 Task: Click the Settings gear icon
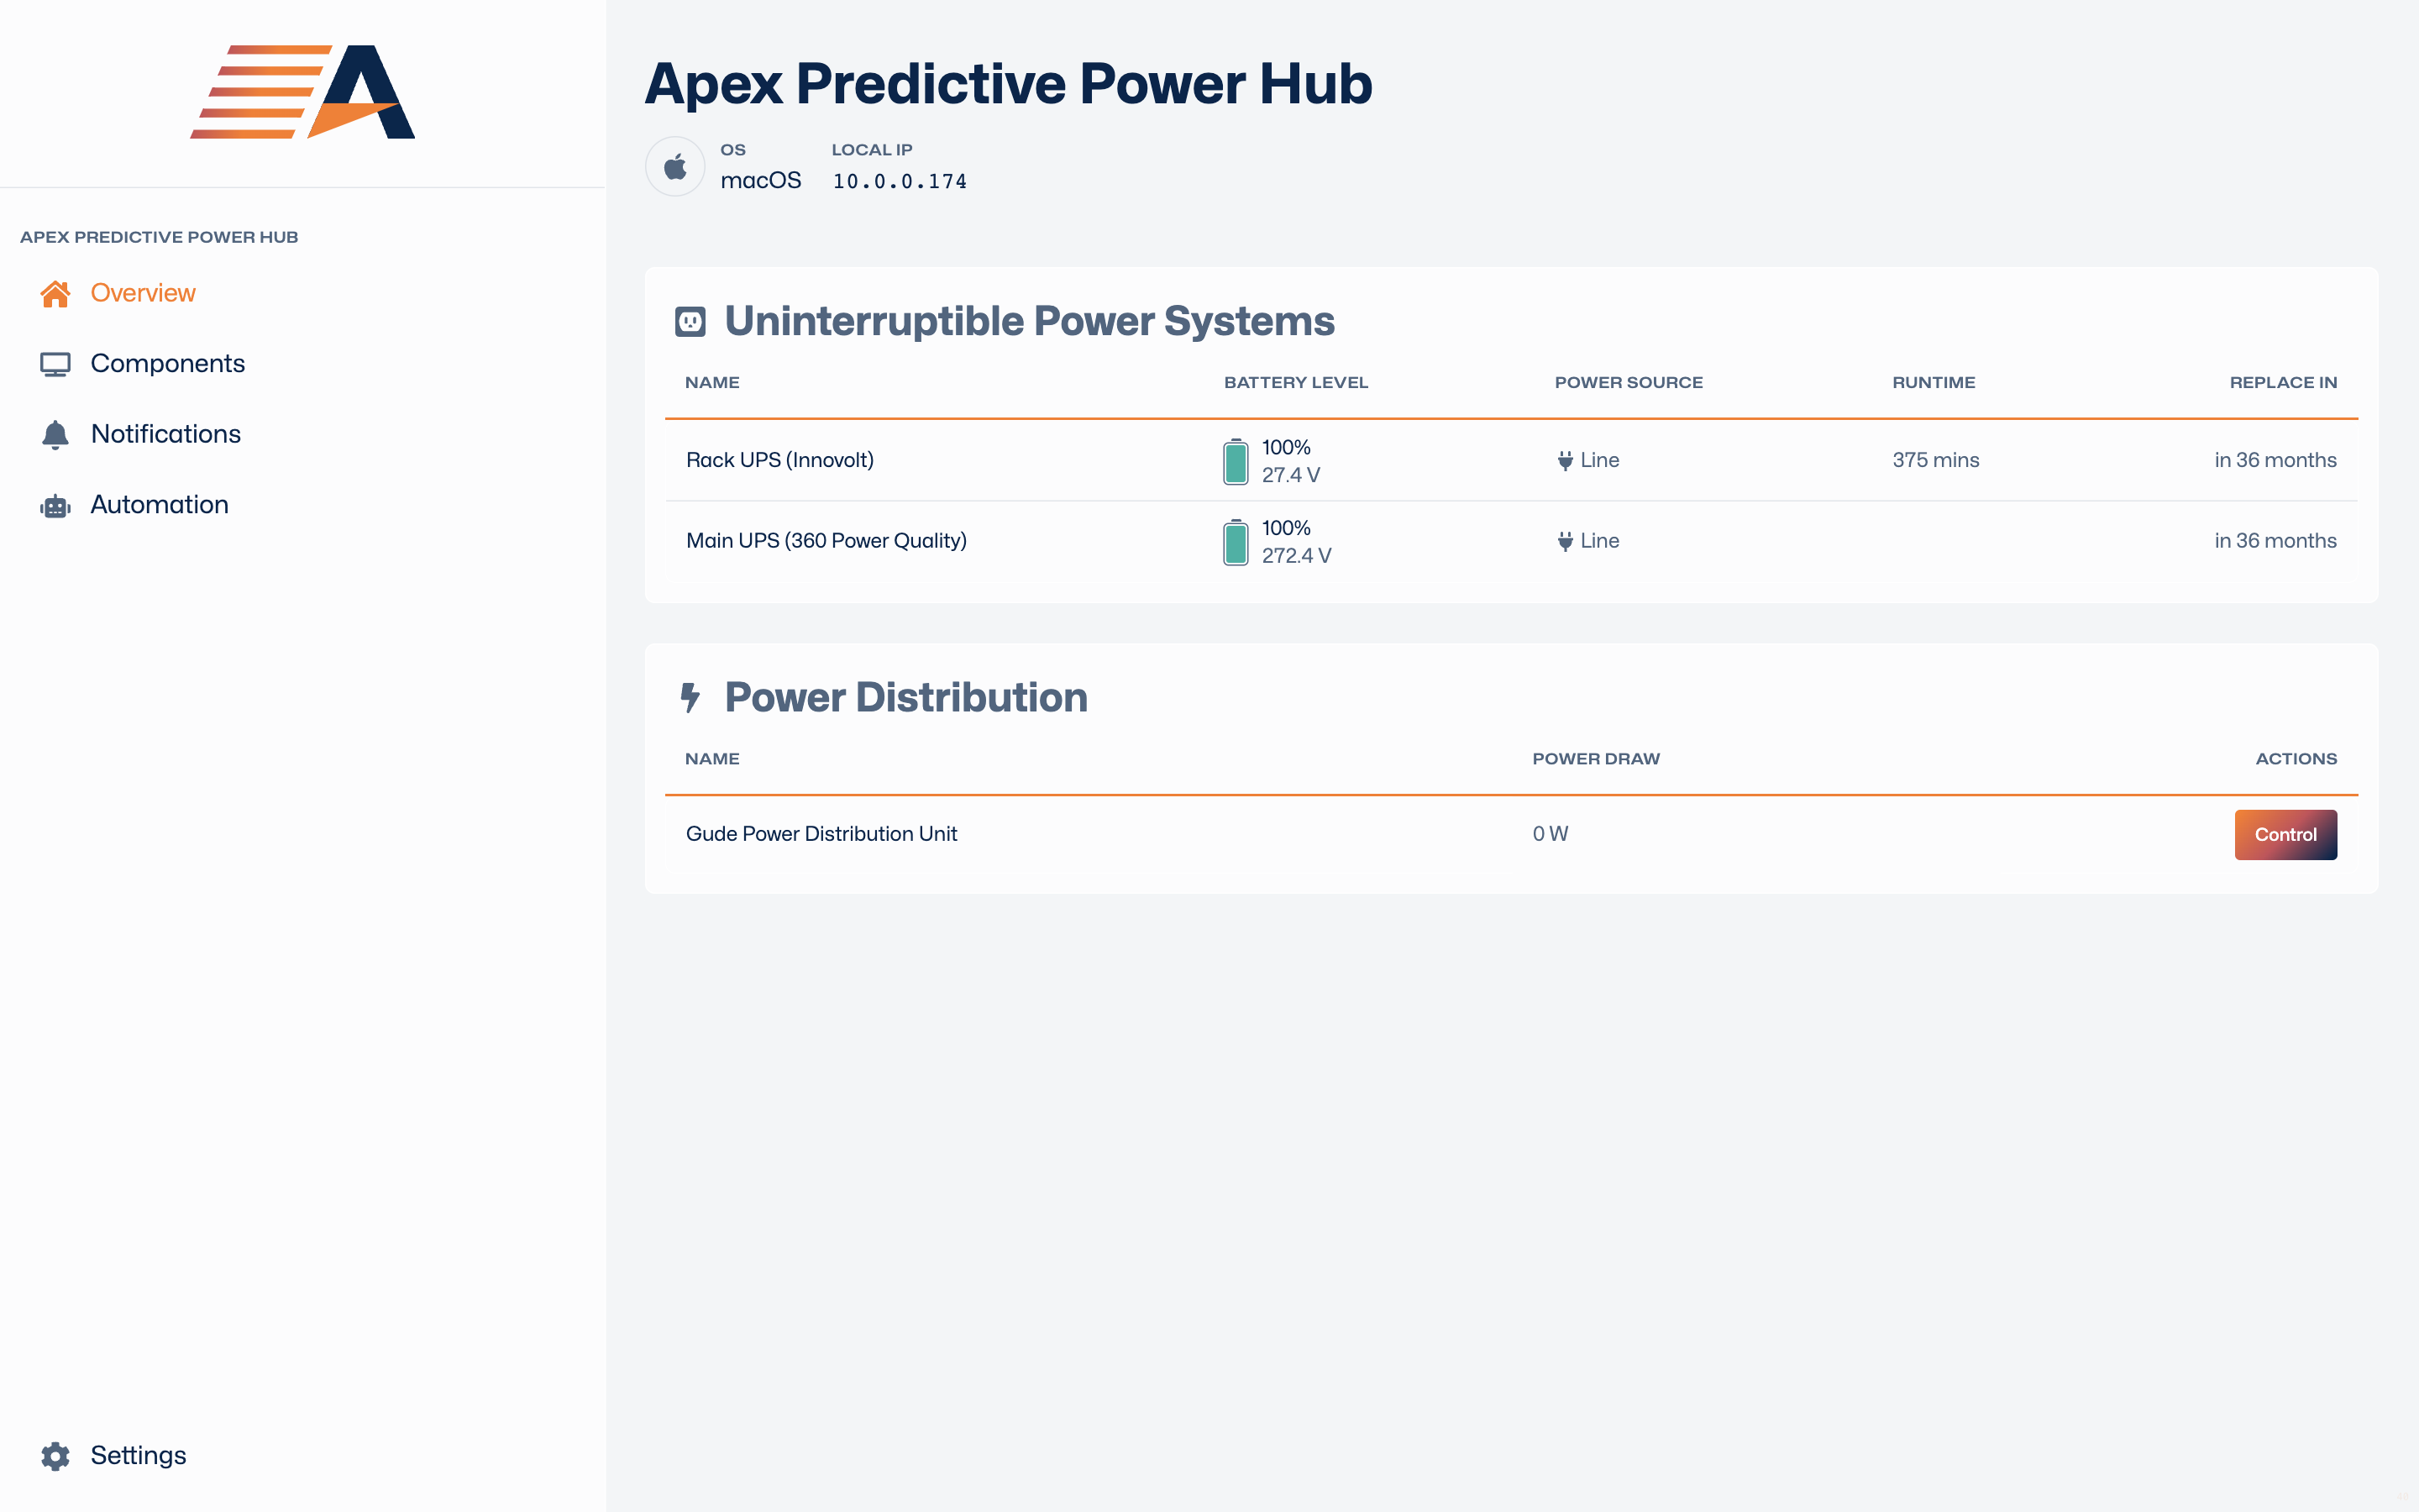[x=55, y=1456]
